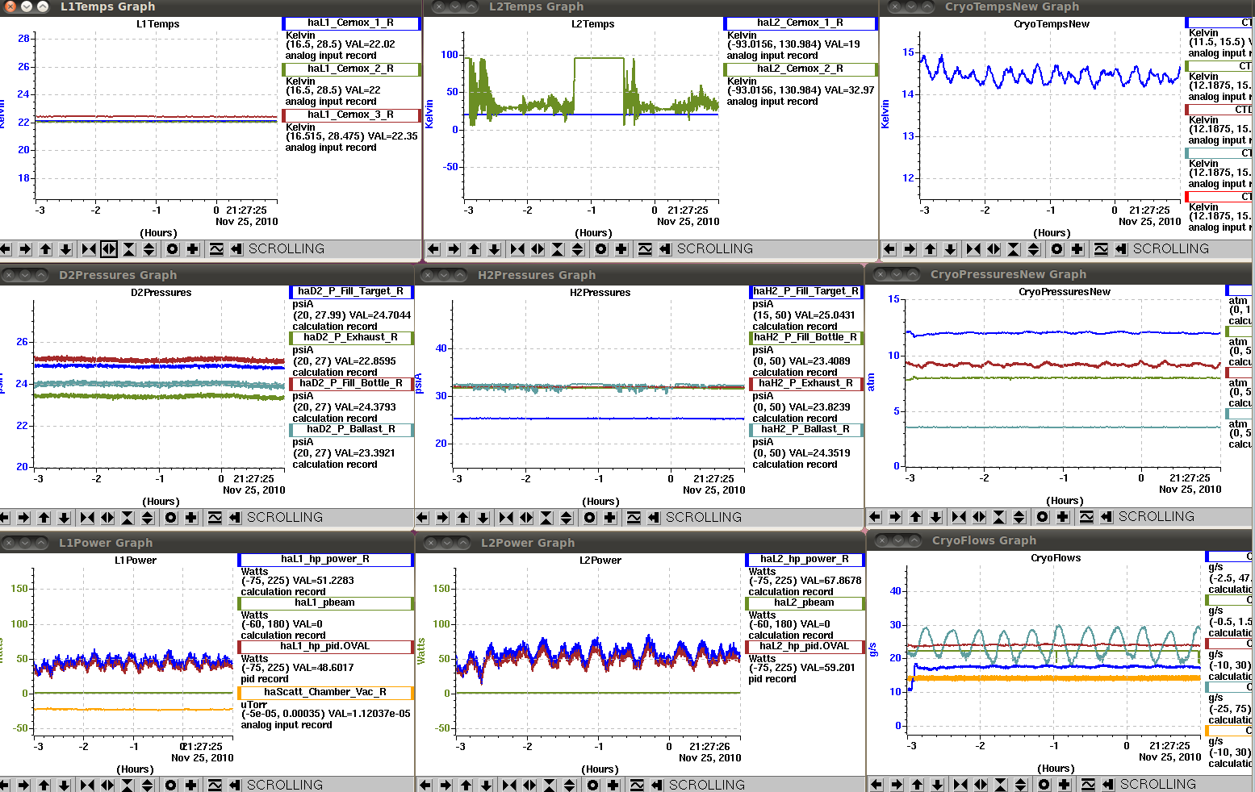
Task: Pan left in L1Power graph toolbar
Action: [4, 785]
